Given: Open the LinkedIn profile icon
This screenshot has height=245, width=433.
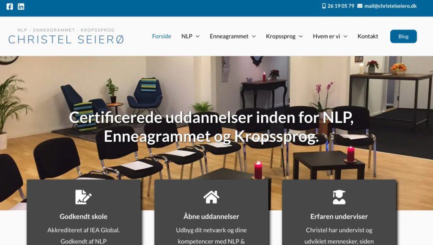Looking at the screenshot, I should click(21, 6).
